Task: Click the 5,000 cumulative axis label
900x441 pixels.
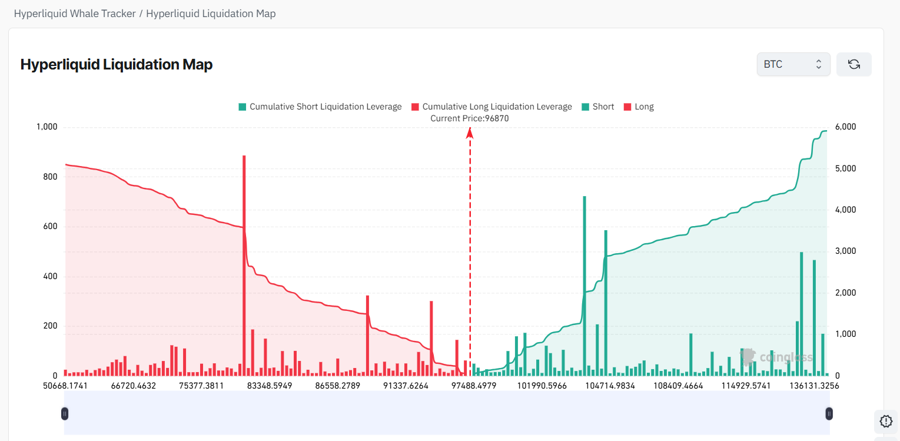Action: [x=846, y=168]
